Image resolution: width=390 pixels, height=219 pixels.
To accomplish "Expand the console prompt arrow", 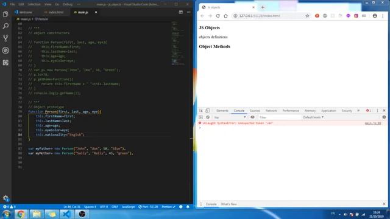I will (200, 128).
